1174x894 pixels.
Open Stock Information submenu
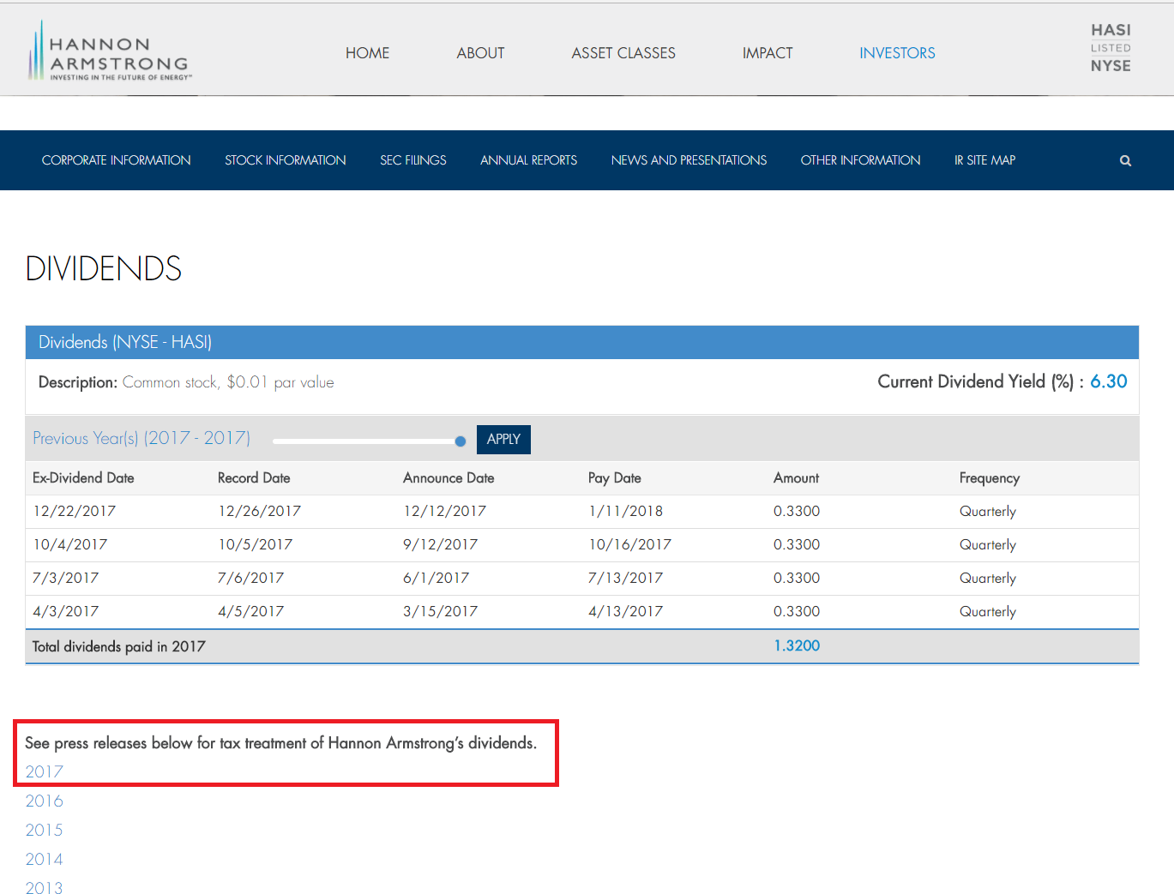point(286,160)
